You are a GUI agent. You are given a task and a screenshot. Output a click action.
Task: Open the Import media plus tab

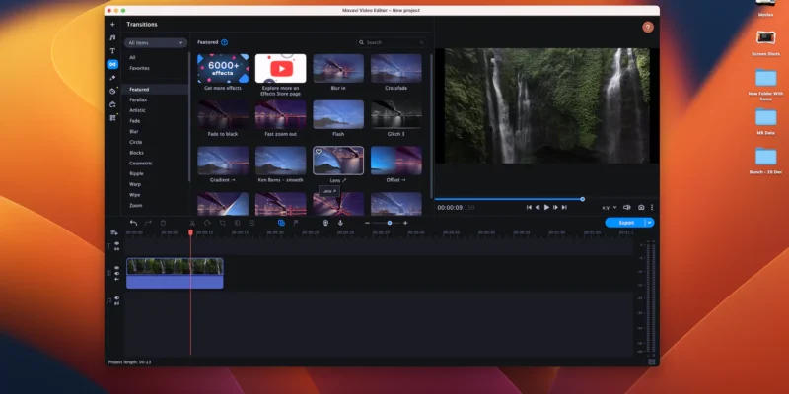click(x=112, y=24)
